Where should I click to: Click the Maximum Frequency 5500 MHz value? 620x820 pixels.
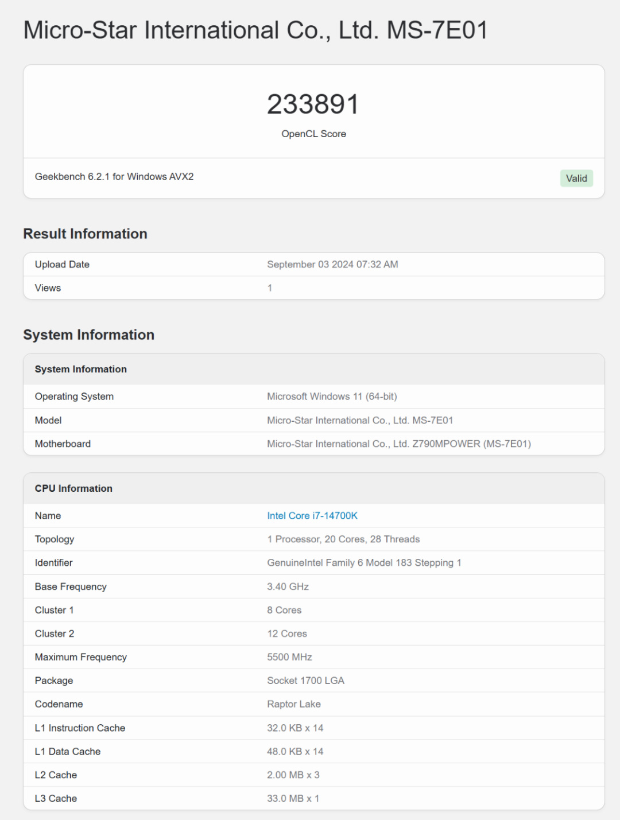(x=289, y=657)
